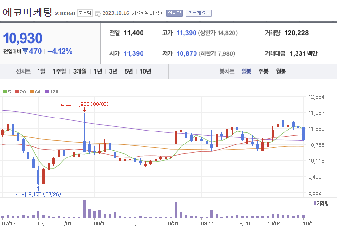Select the 1일 line chart tab
337x236 pixels.
pos(41,71)
